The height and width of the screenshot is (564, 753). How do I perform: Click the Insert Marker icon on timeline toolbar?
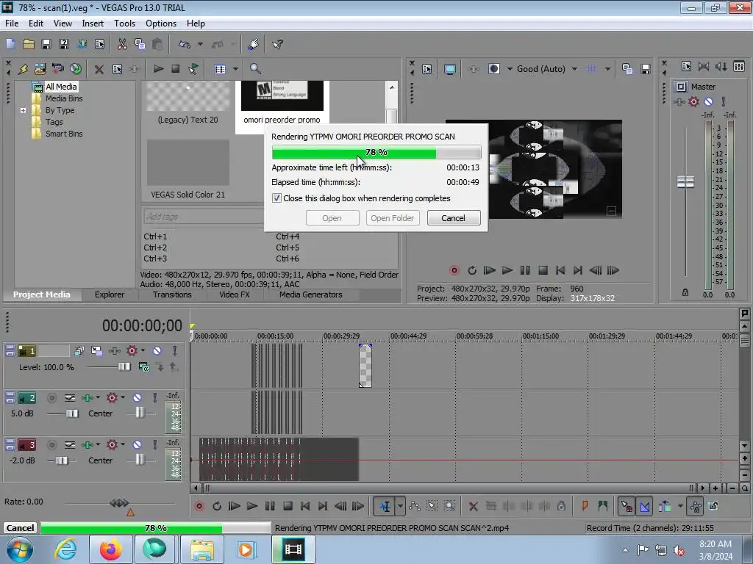tap(585, 506)
